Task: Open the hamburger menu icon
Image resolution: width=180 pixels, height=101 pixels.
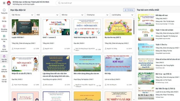Action: (4, 3)
